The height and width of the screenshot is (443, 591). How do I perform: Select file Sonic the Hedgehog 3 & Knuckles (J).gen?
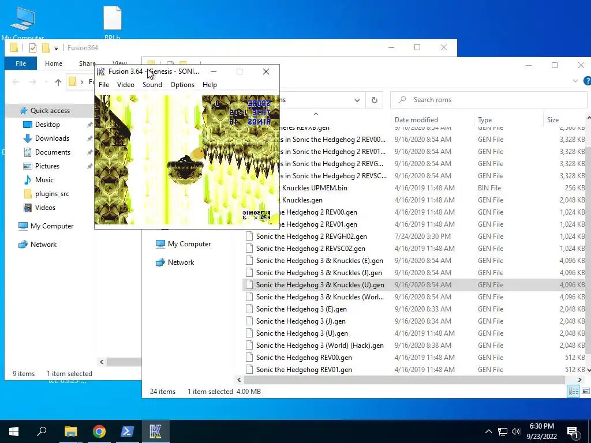(x=319, y=273)
